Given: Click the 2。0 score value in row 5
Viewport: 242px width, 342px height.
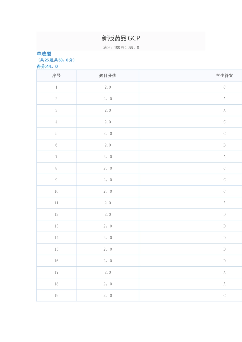Looking at the screenshot, I should 107,134.
